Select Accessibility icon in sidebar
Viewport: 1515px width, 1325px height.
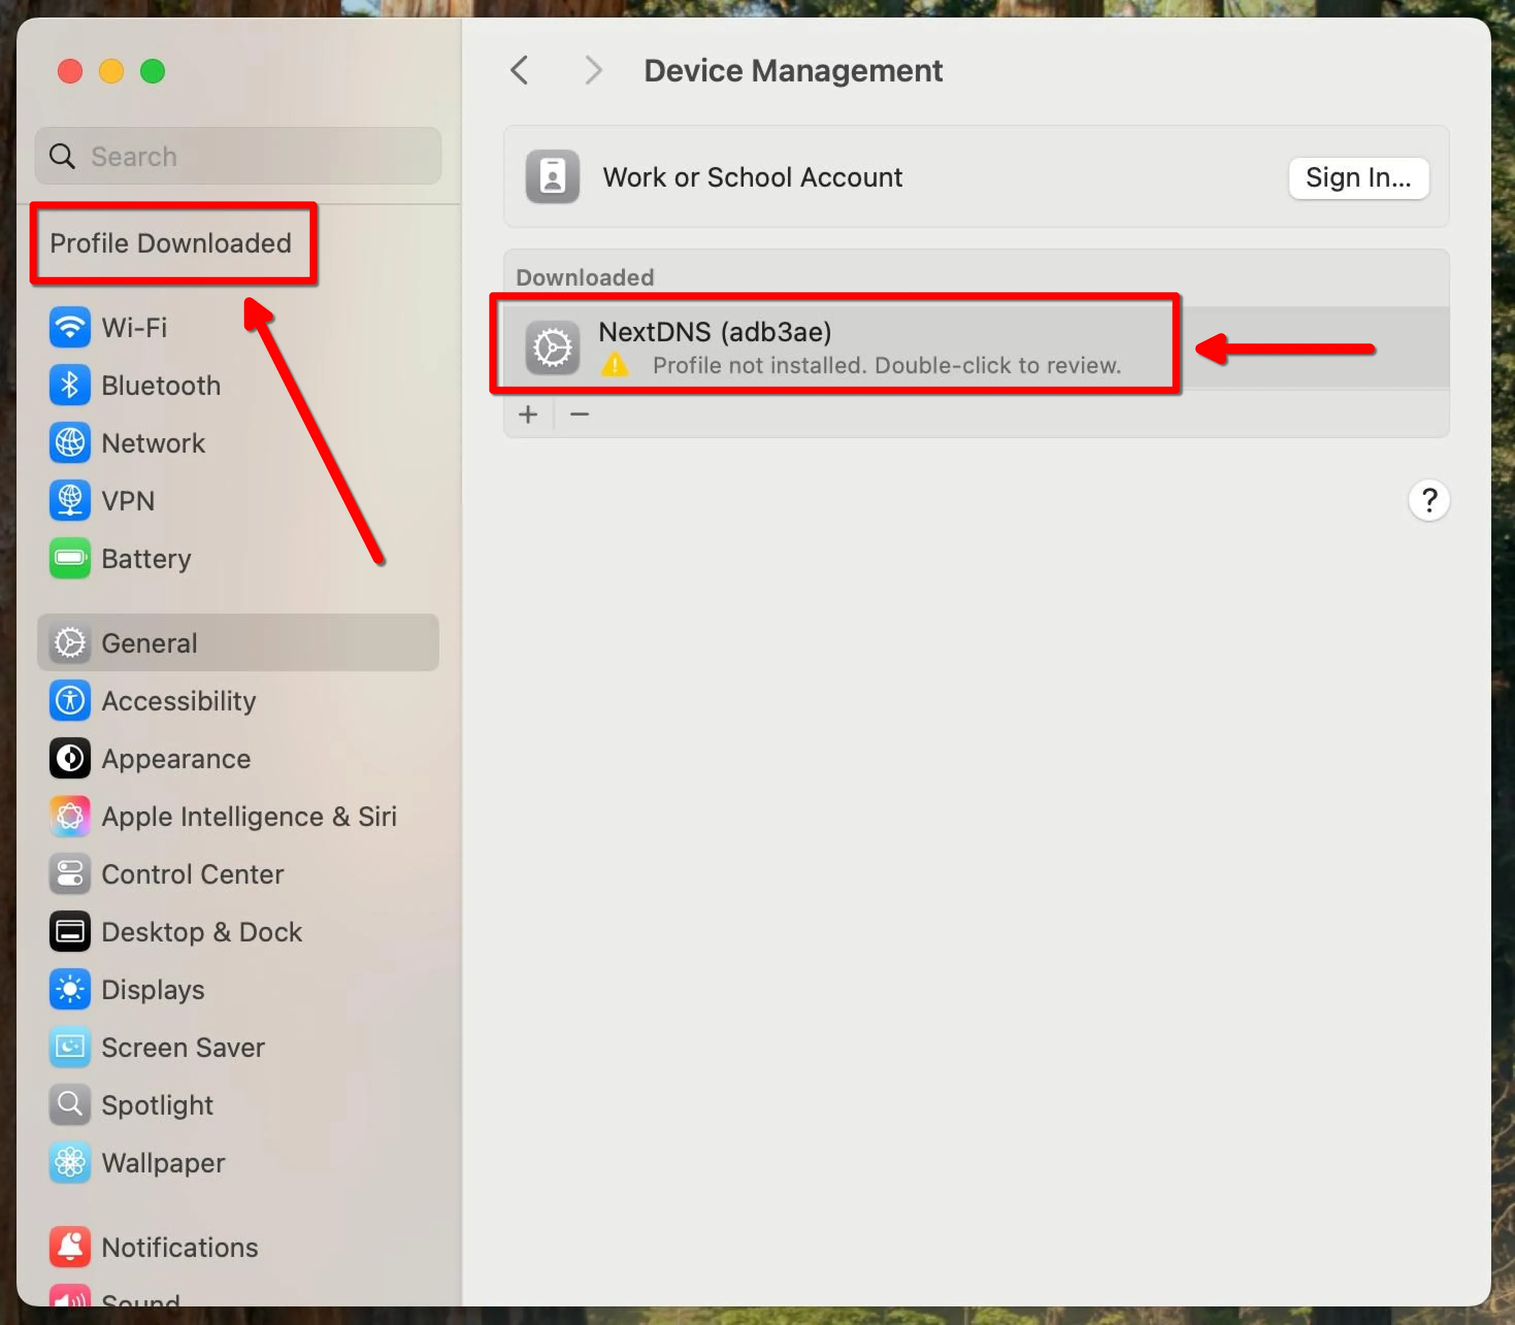click(x=70, y=701)
